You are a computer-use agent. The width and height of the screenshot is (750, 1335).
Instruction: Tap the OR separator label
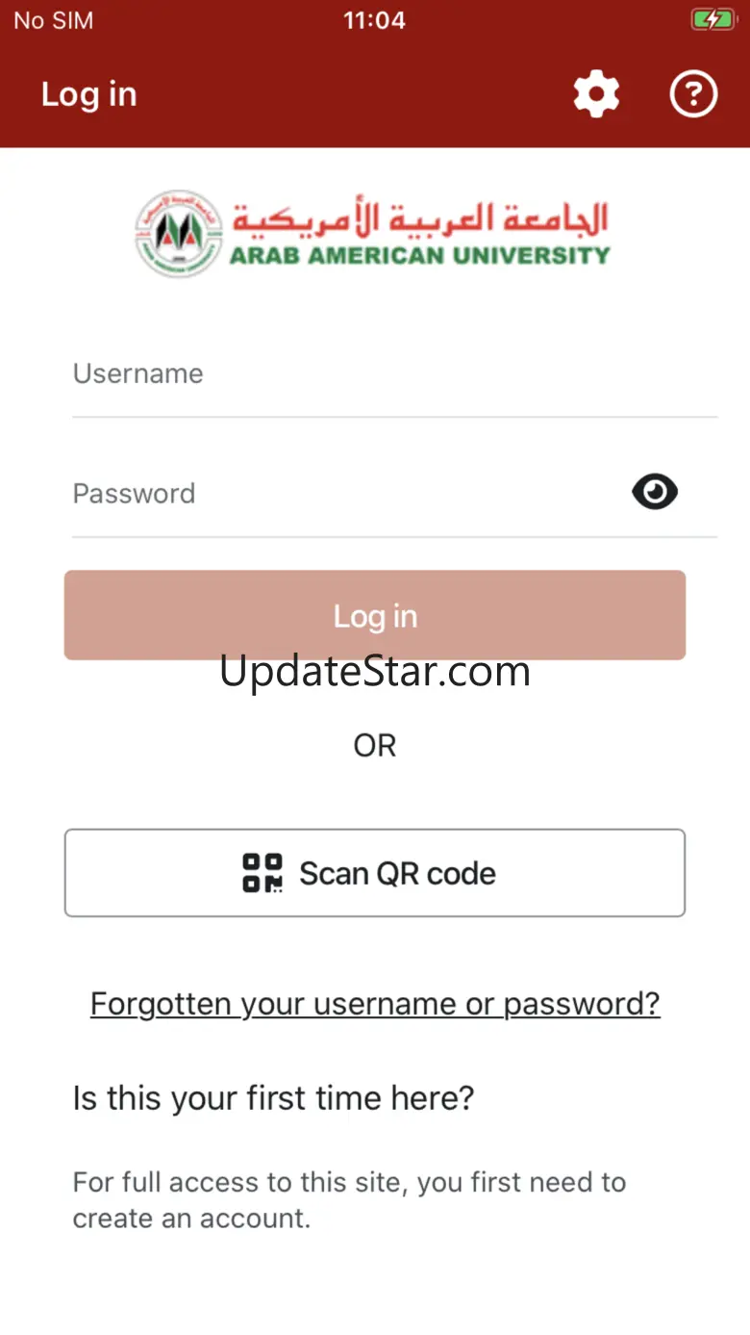click(x=375, y=746)
